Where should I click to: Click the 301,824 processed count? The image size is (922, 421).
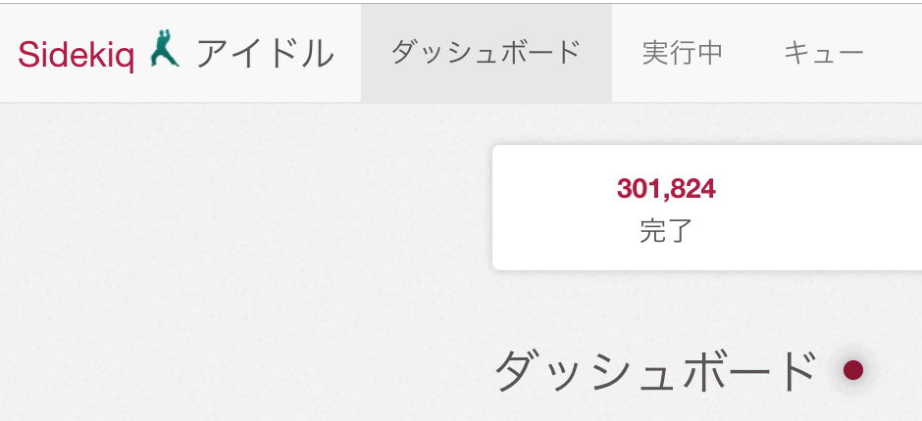666,189
